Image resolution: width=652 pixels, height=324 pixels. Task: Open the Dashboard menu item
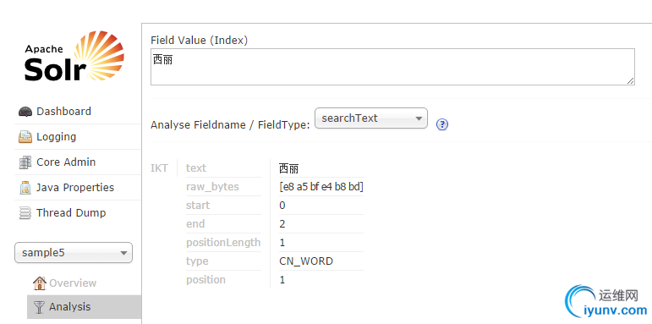[63, 112]
